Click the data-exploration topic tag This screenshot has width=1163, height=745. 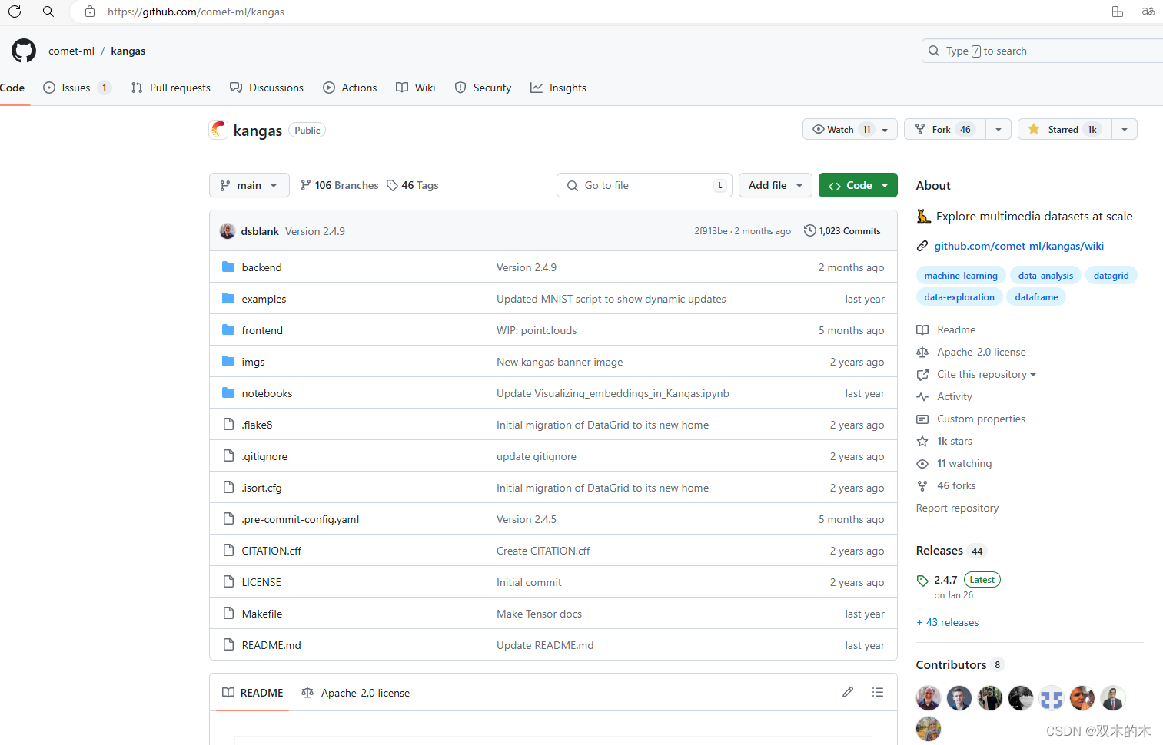tap(959, 296)
